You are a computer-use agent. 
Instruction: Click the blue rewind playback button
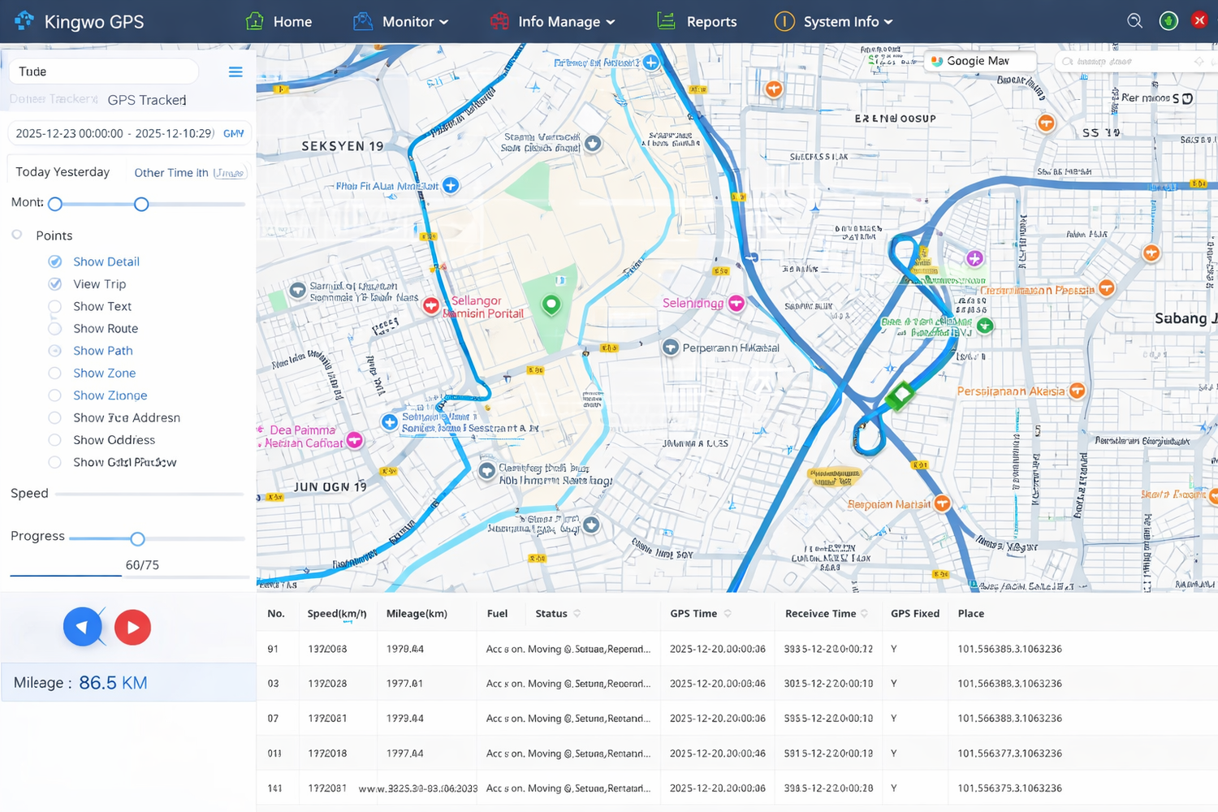click(83, 627)
